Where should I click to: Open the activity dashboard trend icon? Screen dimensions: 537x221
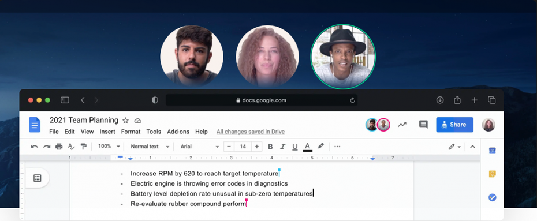(x=402, y=125)
